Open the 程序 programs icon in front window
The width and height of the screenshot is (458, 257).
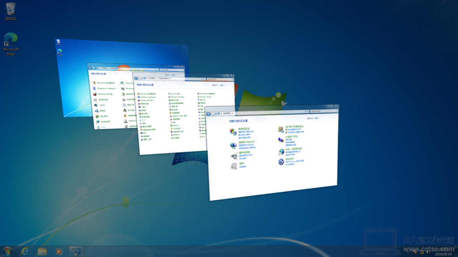(x=234, y=166)
